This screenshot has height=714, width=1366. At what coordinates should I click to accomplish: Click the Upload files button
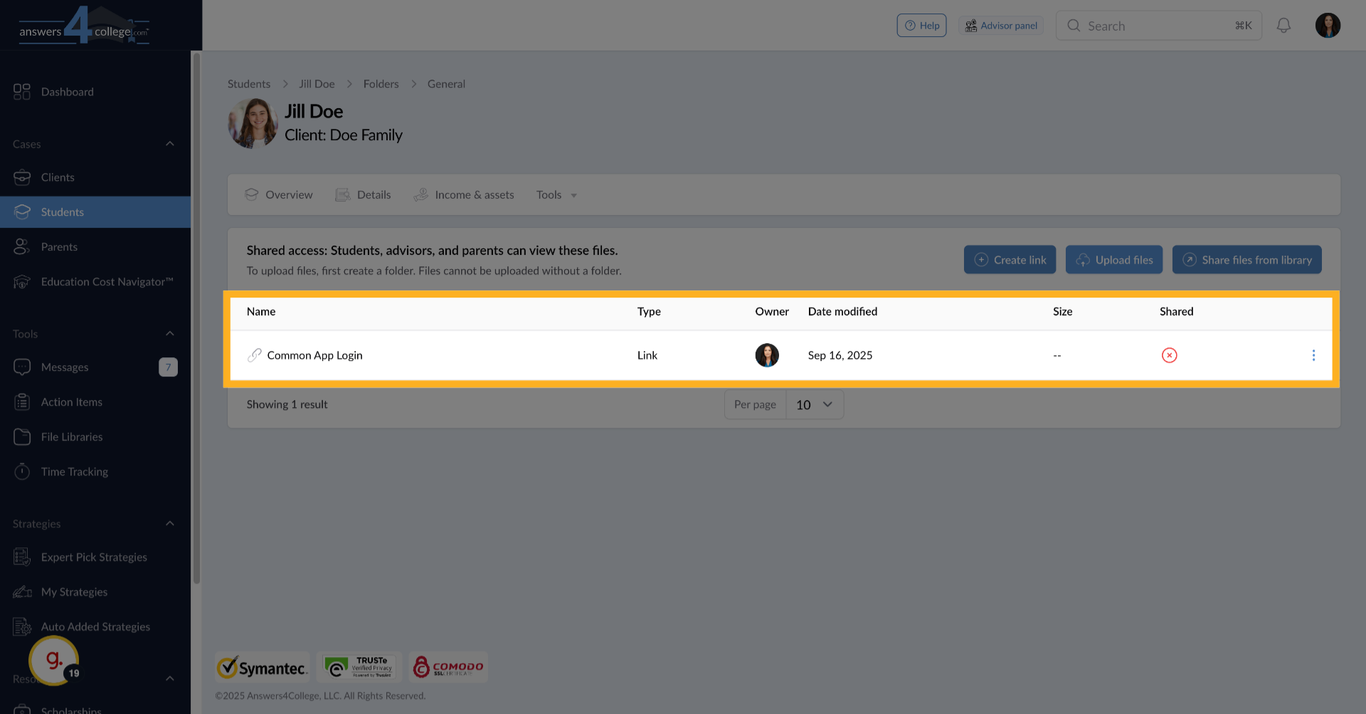(x=1113, y=259)
